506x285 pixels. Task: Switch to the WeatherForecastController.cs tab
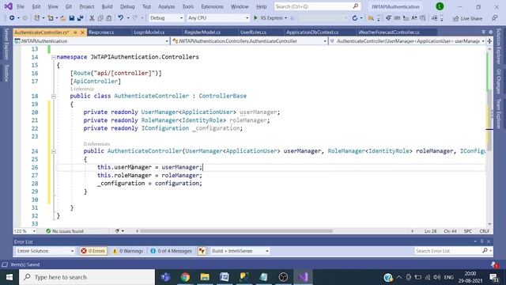point(388,32)
